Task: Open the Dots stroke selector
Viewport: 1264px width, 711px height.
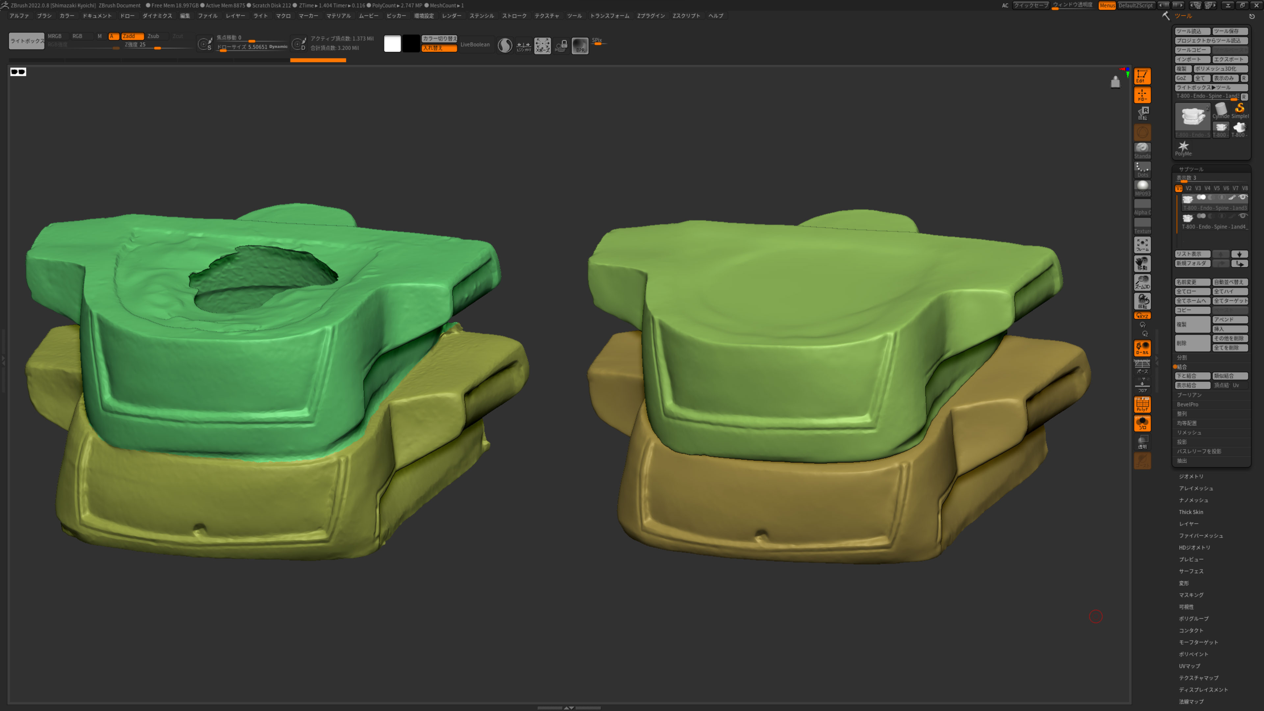Action: click(x=1142, y=169)
